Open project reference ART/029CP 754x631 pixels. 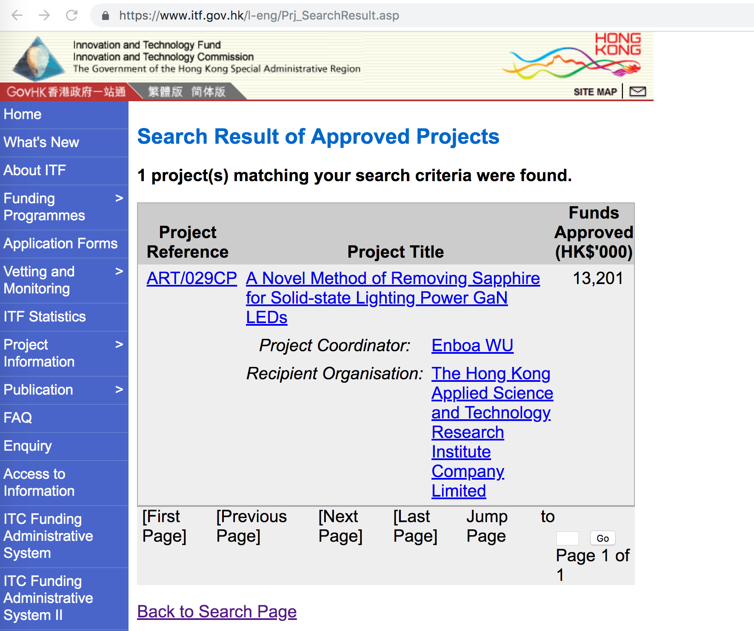tap(191, 279)
